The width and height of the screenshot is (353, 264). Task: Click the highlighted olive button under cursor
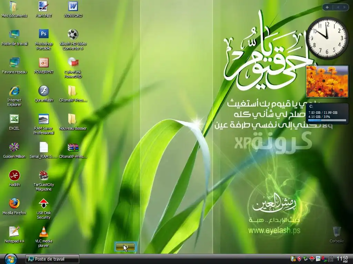point(125,247)
